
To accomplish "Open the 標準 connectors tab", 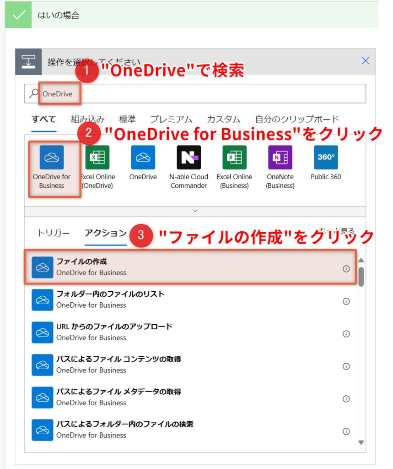I will pos(128,120).
